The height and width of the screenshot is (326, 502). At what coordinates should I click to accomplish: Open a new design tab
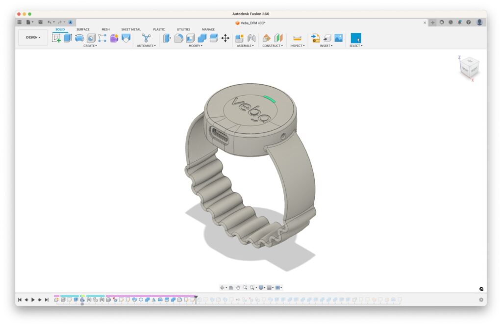tap(433, 23)
